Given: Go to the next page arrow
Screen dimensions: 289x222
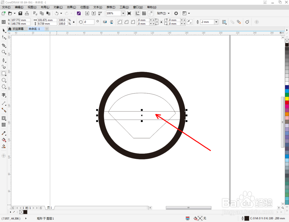Looking at the screenshot, I should (x=34, y=208).
